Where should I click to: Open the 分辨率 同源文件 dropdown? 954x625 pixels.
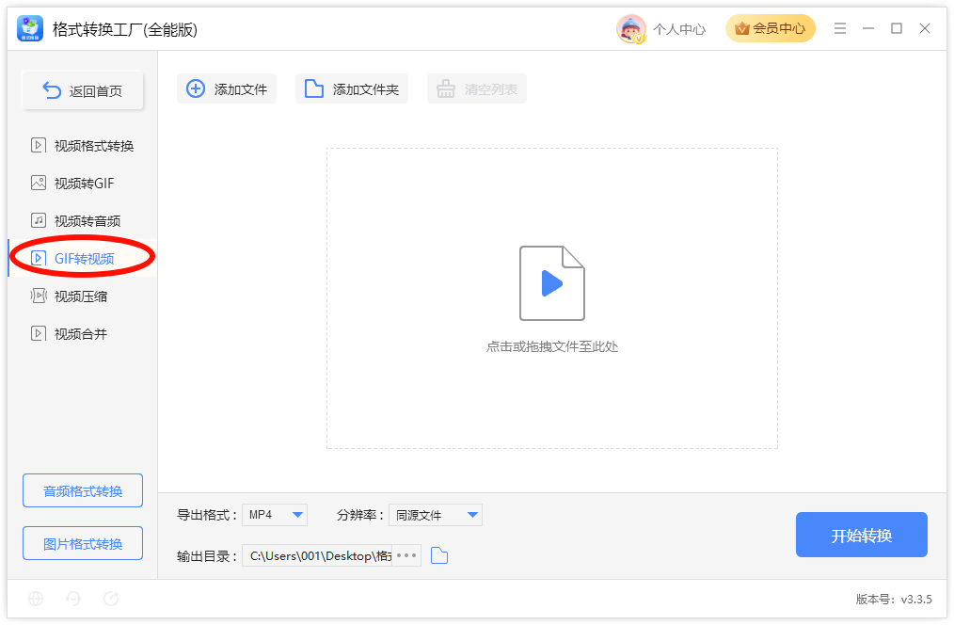click(436, 515)
